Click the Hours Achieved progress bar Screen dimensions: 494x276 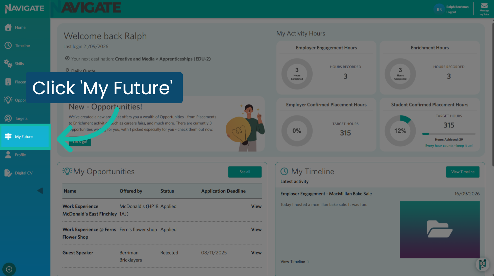[x=449, y=134]
